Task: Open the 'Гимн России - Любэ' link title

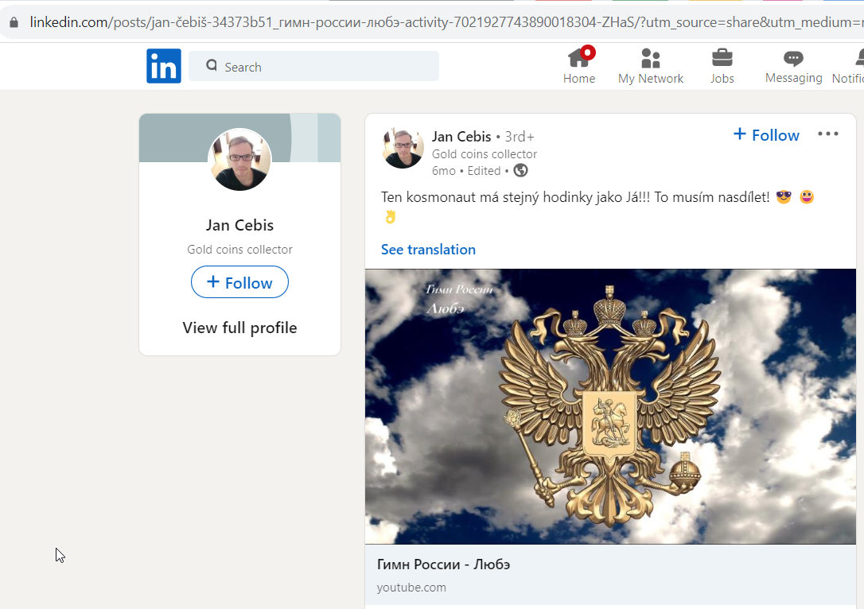Action: point(444,564)
